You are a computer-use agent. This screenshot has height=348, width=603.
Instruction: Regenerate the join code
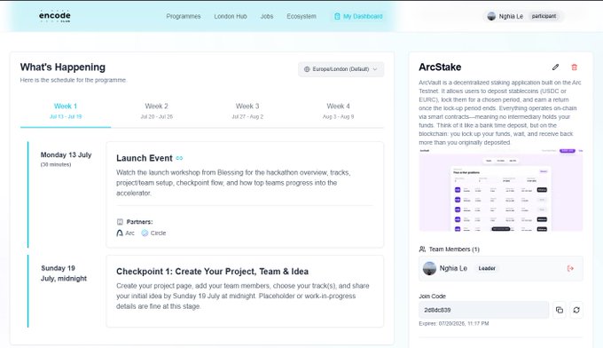tap(576, 310)
